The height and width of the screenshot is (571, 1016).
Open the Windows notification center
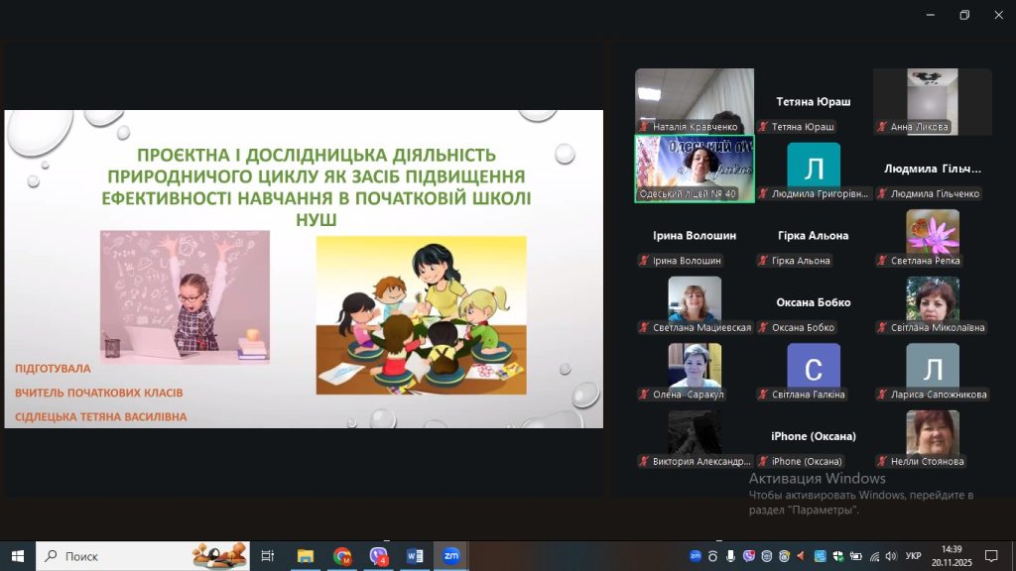point(990,556)
